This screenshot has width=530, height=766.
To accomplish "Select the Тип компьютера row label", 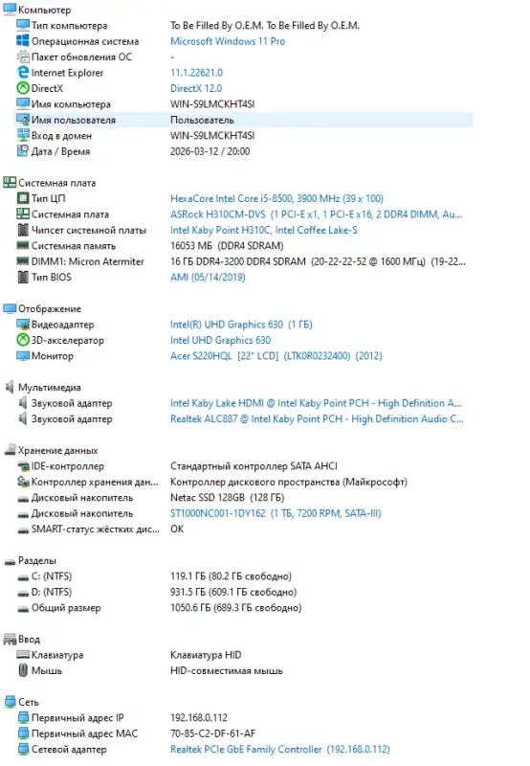I will (69, 26).
